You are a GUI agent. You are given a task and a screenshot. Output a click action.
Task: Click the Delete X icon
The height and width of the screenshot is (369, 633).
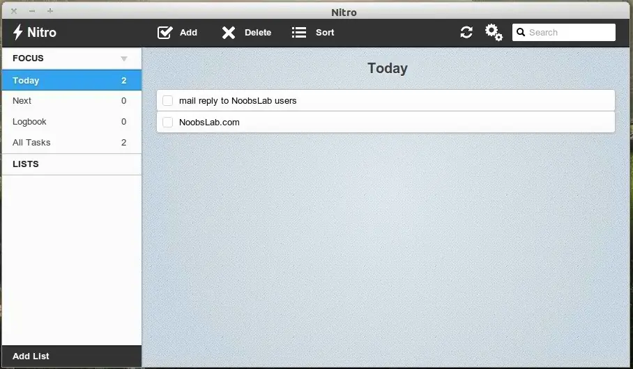[x=229, y=33]
